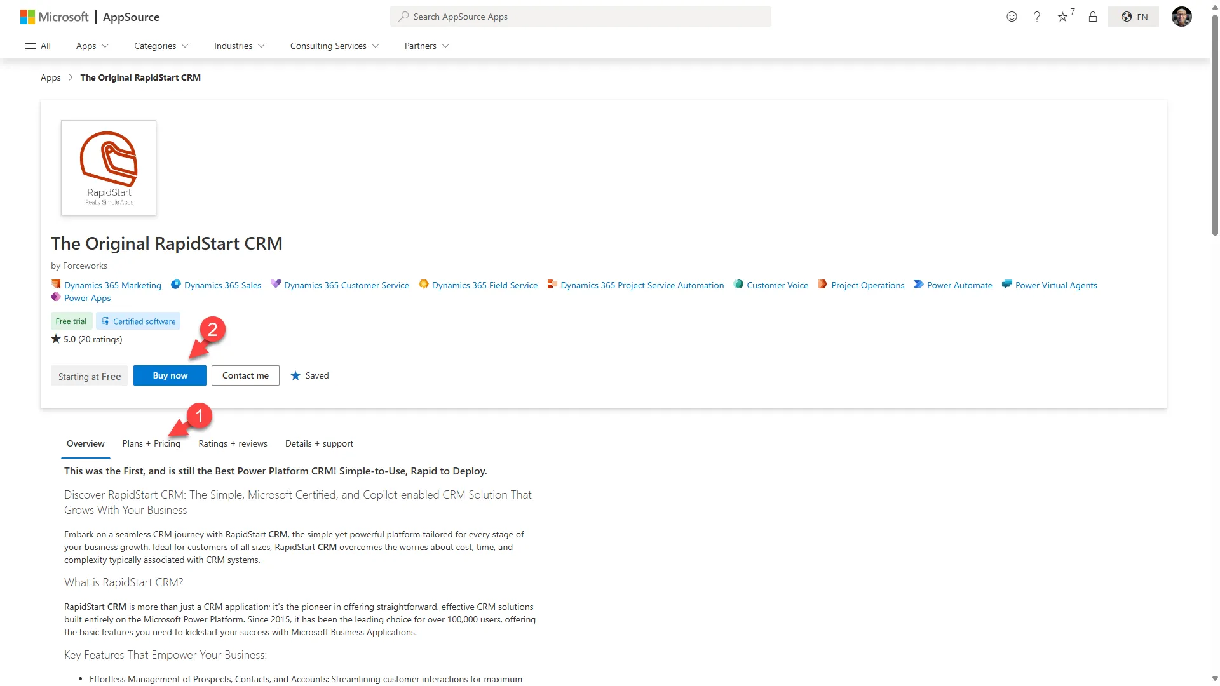Toggle the Certified software badge

pos(138,321)
